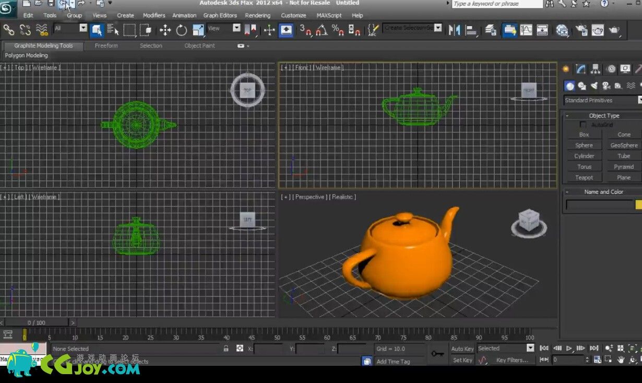This screenshot has width=642, height=383.
Task: Open Select by Name dialog
Action: click(113, 30)
